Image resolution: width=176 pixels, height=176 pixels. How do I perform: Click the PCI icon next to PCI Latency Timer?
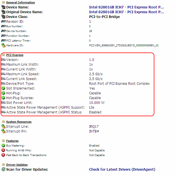point(3,40)
